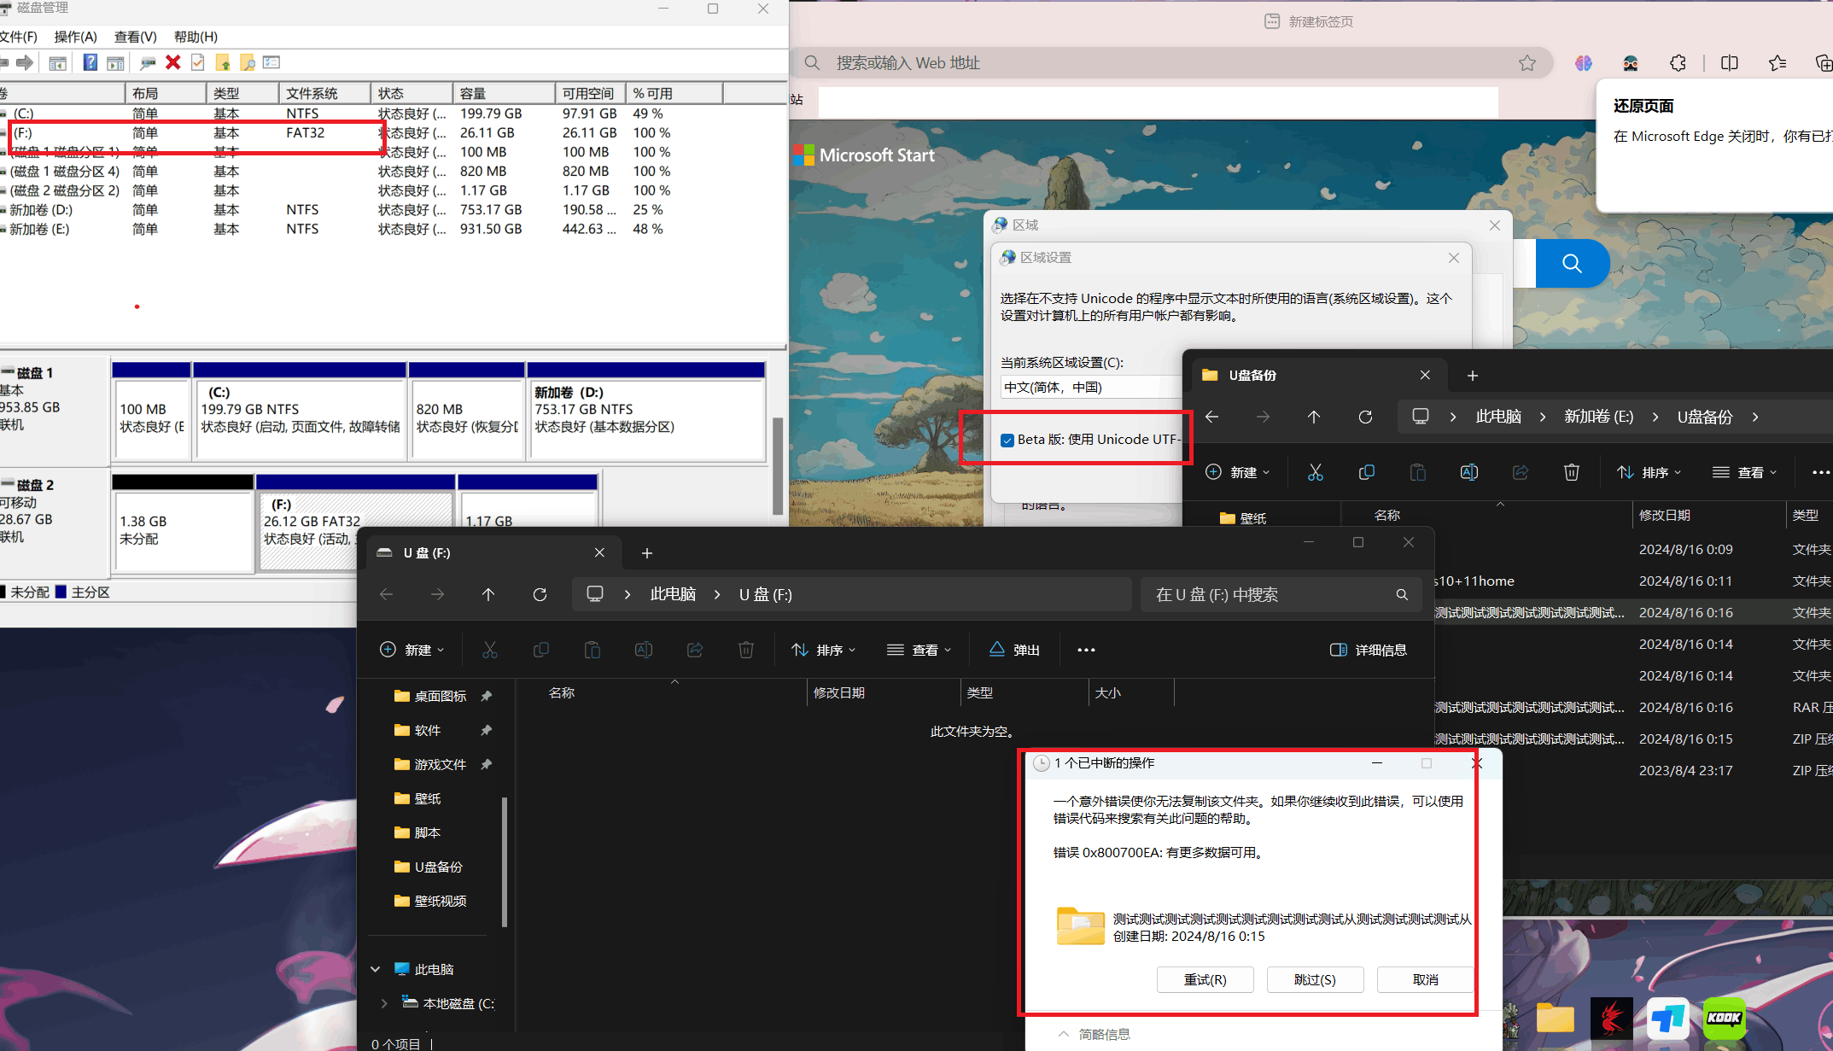The width and height of the screenshot is (1833, 1051).
Task: Click 跳过(S) to skip the copy error
Action: coord(1315,979)
